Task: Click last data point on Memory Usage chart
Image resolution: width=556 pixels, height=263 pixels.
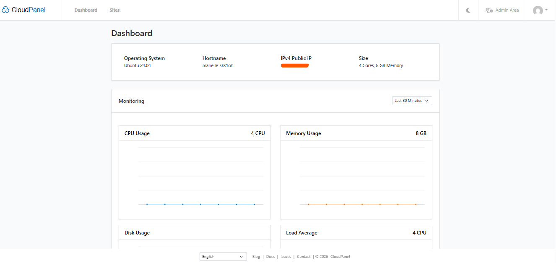Action: pyautogui.click(x=416, y=204)
